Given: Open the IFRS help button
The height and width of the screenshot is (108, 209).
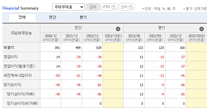Looking at the screenshot, I should click(x=109, y=7).
